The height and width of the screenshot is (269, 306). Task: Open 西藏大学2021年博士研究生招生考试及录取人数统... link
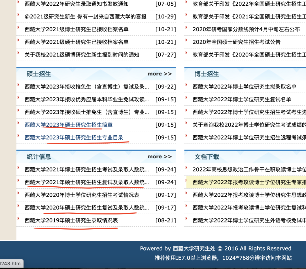pos(87,169)
